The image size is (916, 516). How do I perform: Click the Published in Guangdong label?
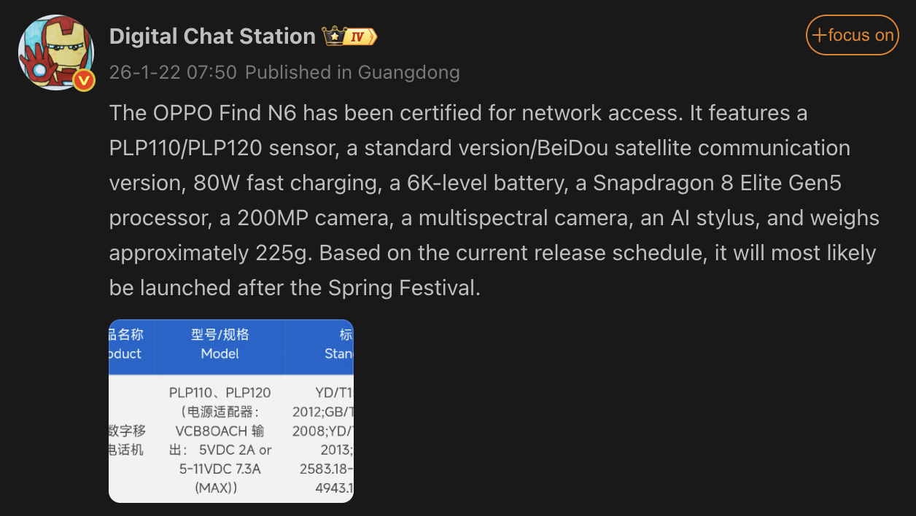[352, 72]
